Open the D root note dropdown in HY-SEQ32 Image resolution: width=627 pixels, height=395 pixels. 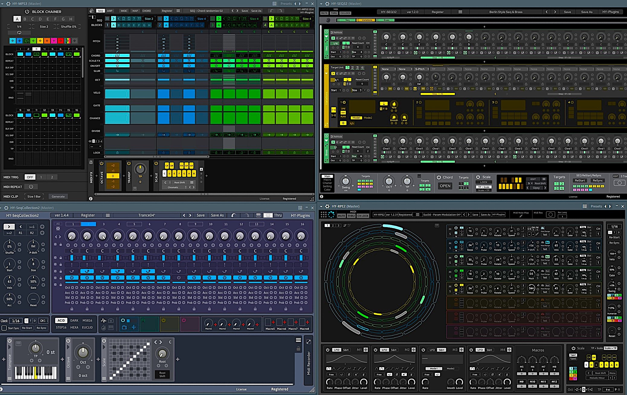click(x=530, y=183)
